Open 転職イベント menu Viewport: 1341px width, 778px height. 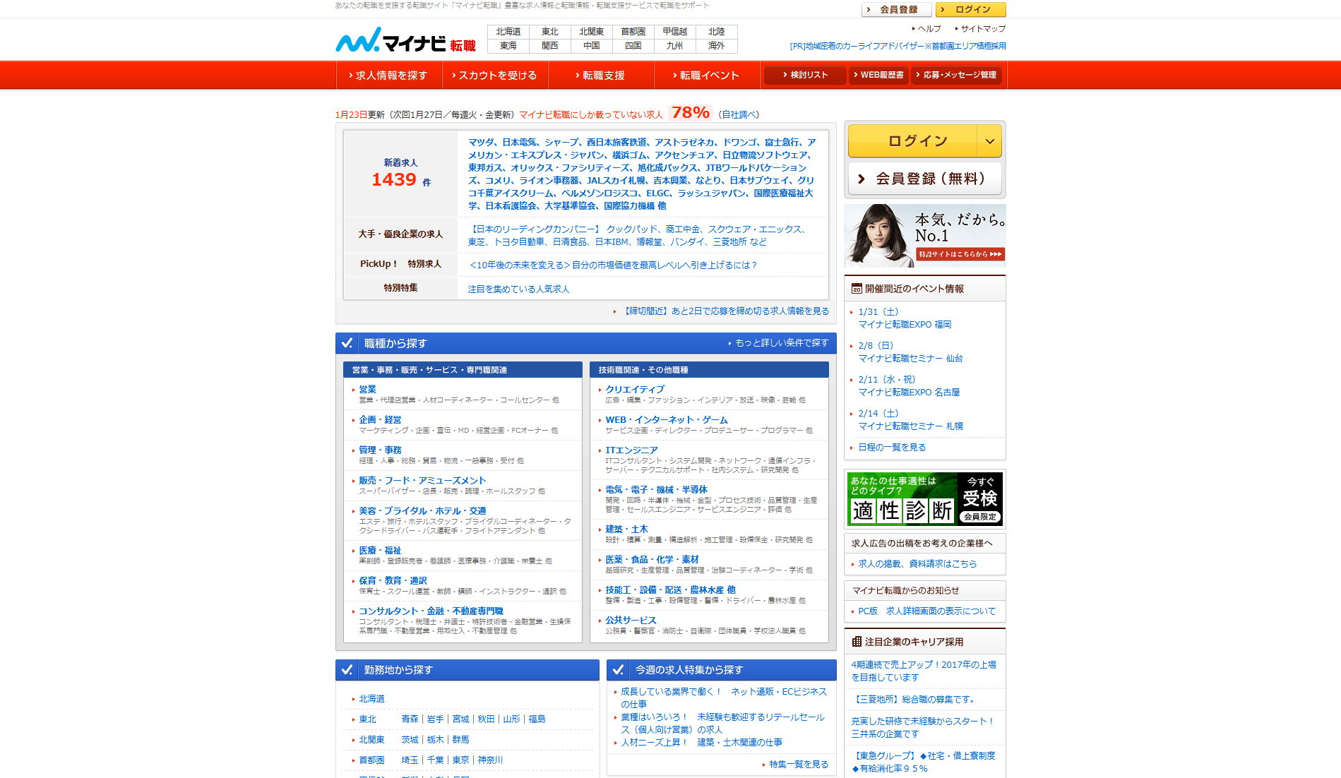tap(707, 75)
